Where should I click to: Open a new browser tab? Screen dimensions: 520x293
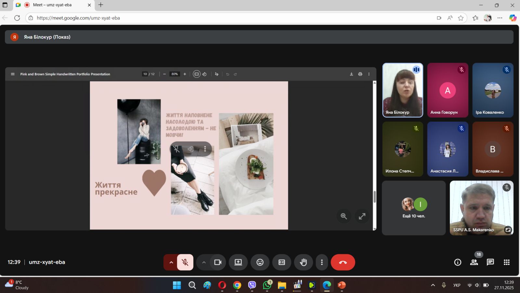click(x=101, y=5)
